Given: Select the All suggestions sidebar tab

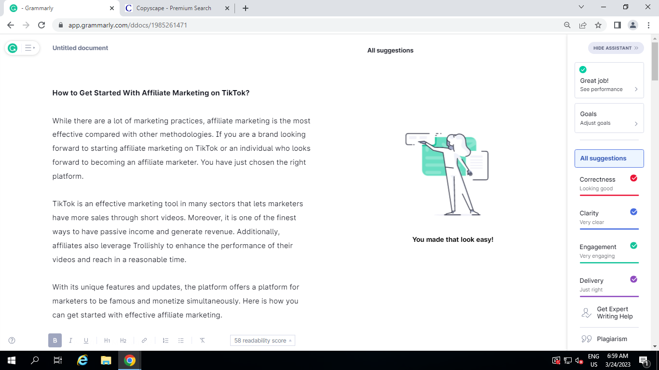Looking at the screenshot, I should (609, 159).
